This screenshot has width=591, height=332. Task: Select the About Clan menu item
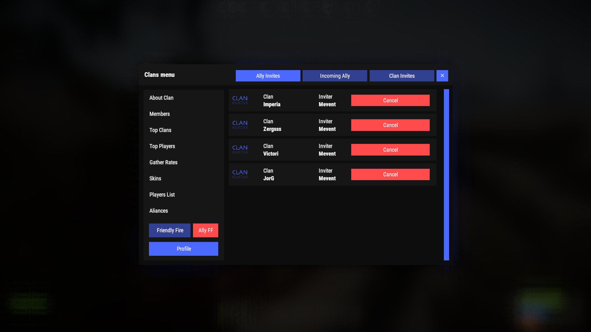[161, 98]
